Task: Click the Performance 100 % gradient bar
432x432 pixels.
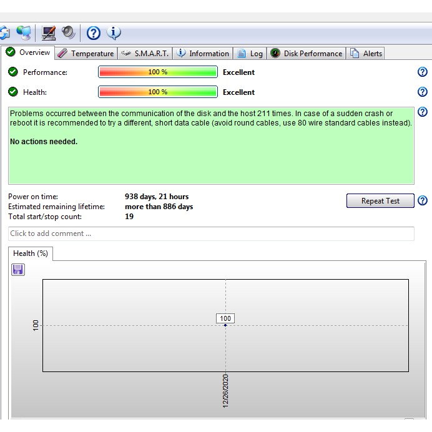Action: 157,72
